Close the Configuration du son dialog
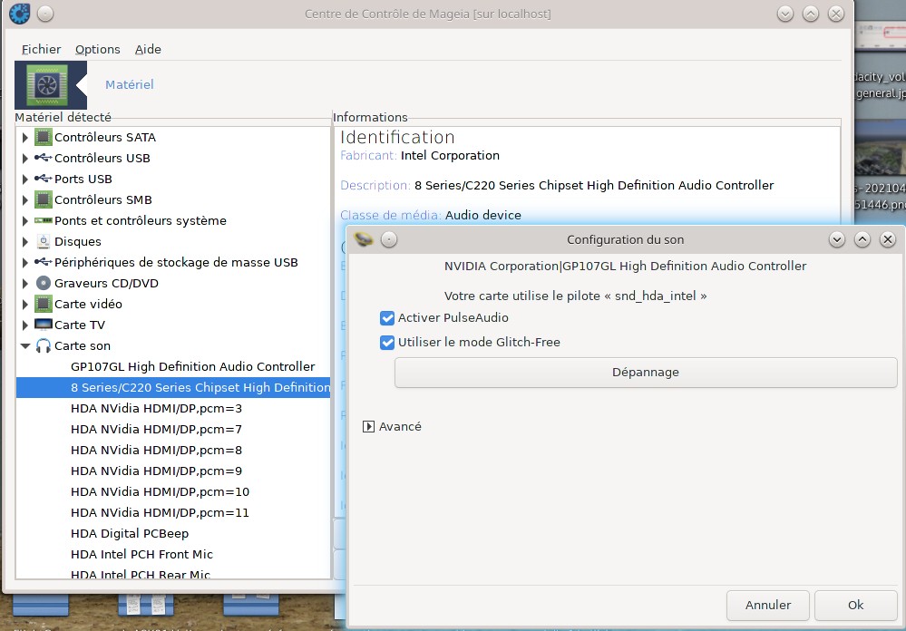The height and width of the screenshot is (631, 906). (888, 239)
